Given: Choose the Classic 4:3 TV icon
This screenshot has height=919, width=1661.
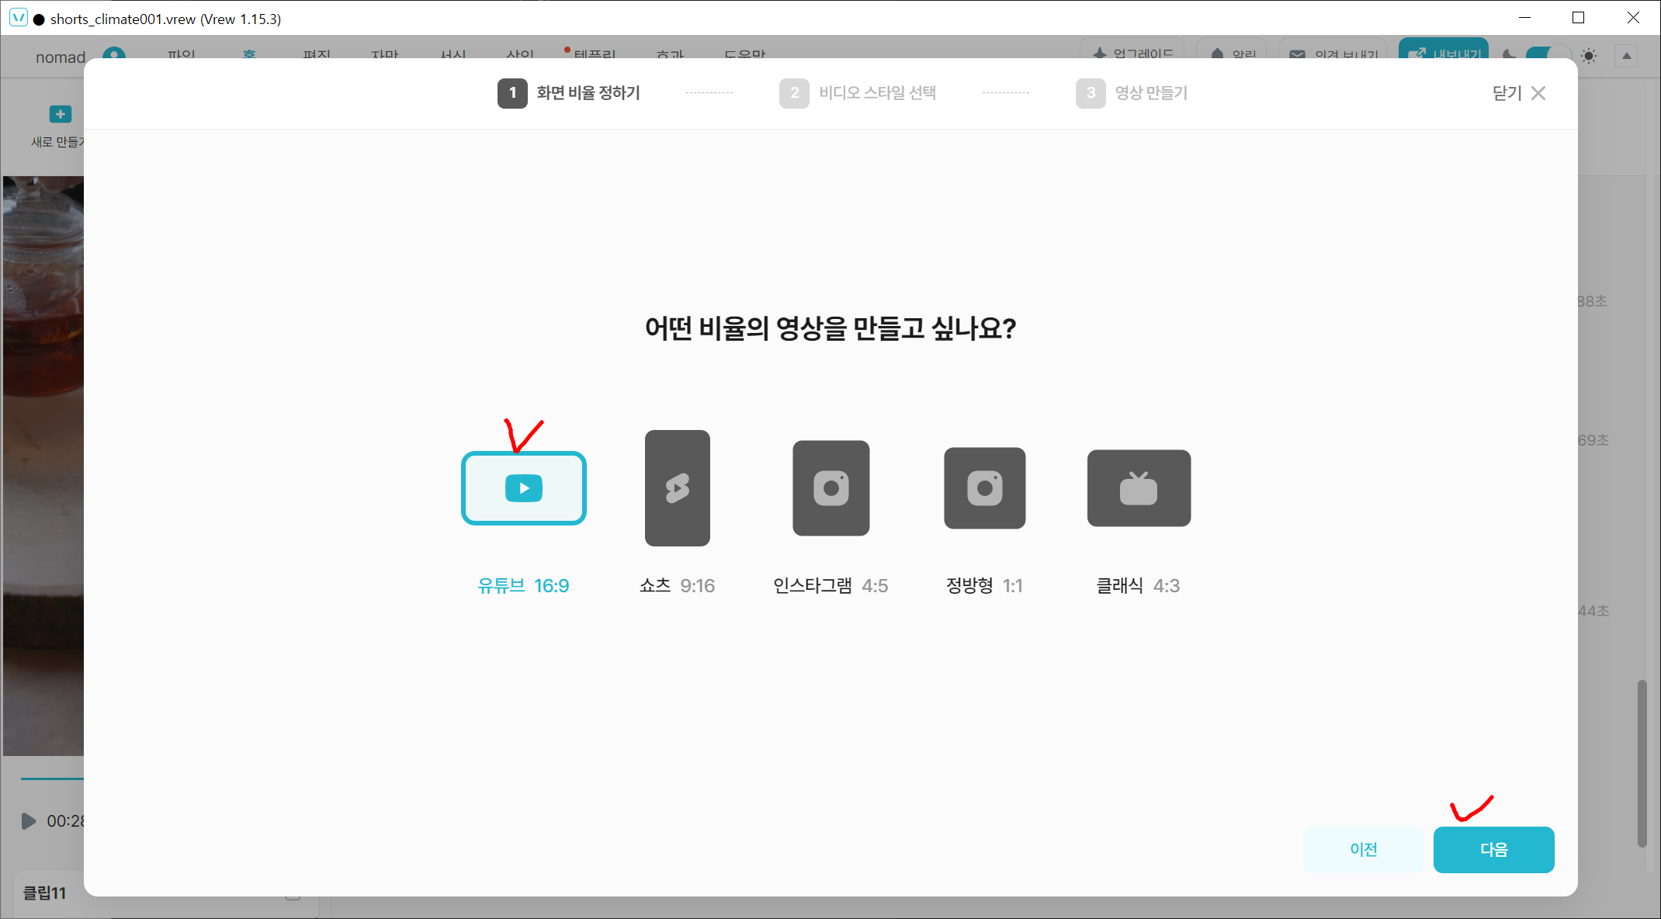Looking at the screenshot, I should pos(1138,488).
